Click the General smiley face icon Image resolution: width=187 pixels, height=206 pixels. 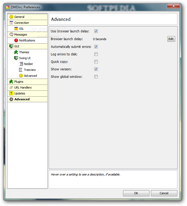[x=11, y=17]
